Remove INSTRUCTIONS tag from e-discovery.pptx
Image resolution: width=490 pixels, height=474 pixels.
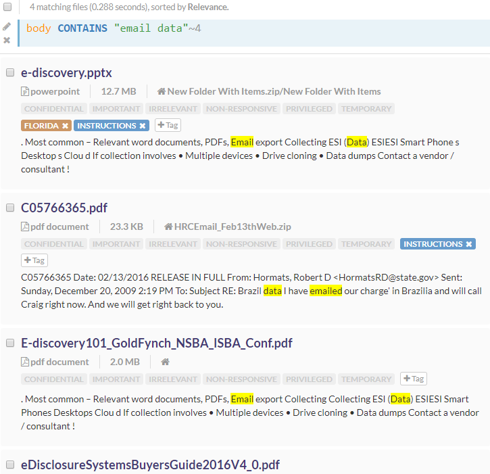[x=143, y=126]
